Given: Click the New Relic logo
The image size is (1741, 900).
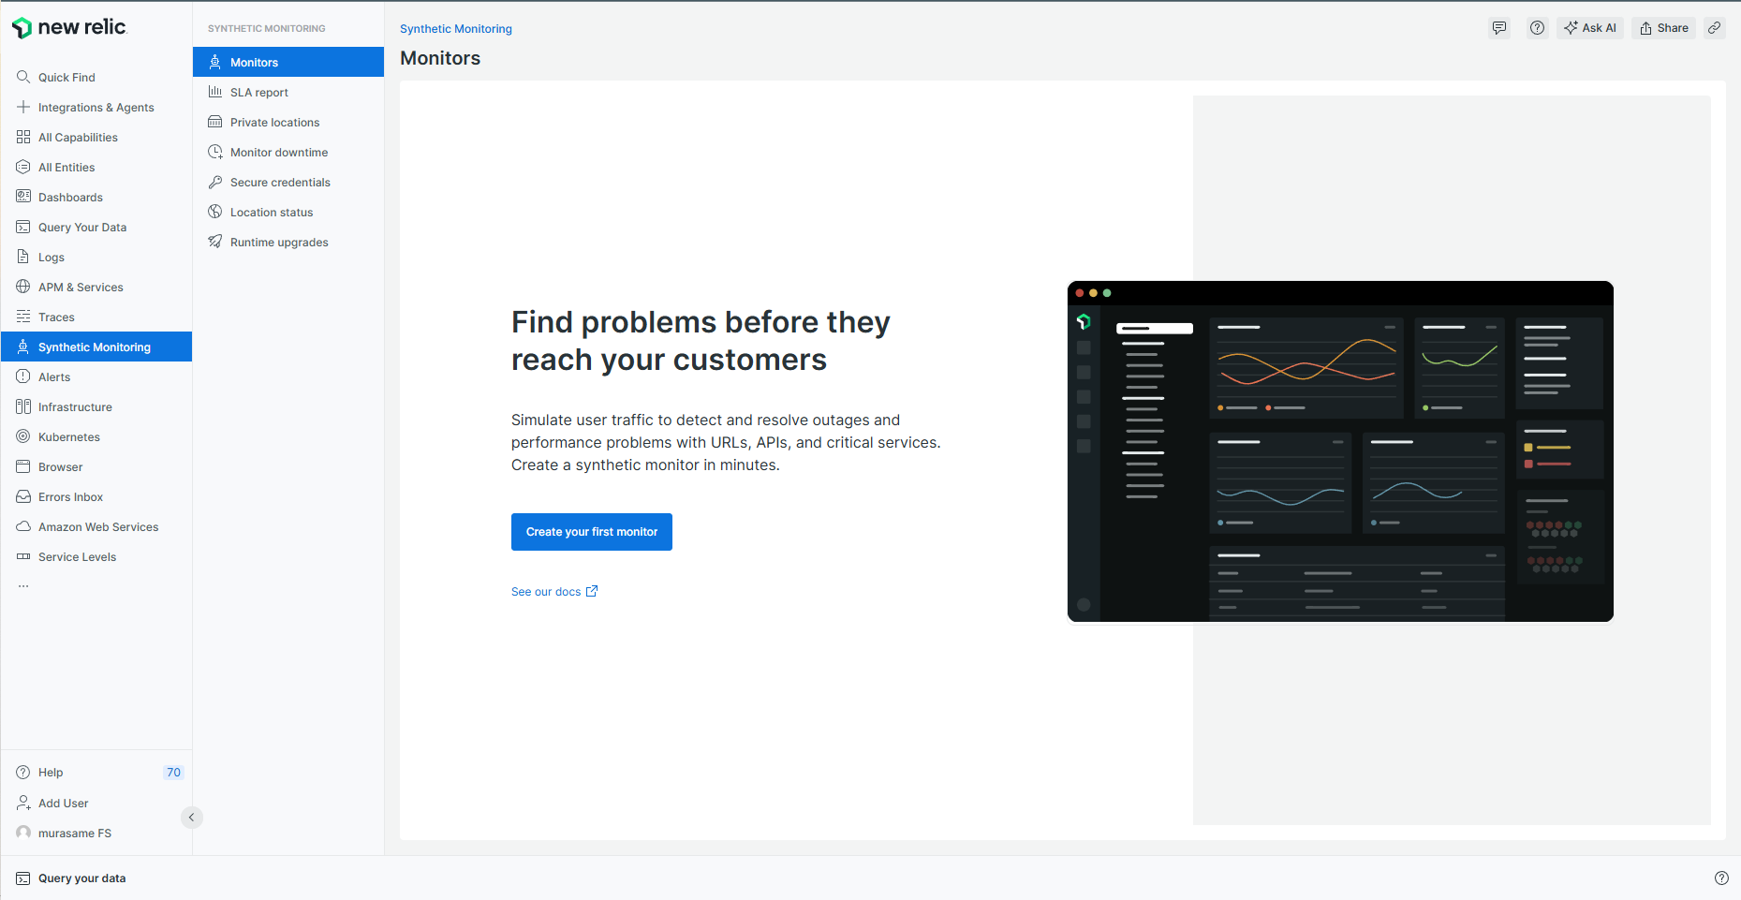Looking at the screenshot, I should pos(69,27).
